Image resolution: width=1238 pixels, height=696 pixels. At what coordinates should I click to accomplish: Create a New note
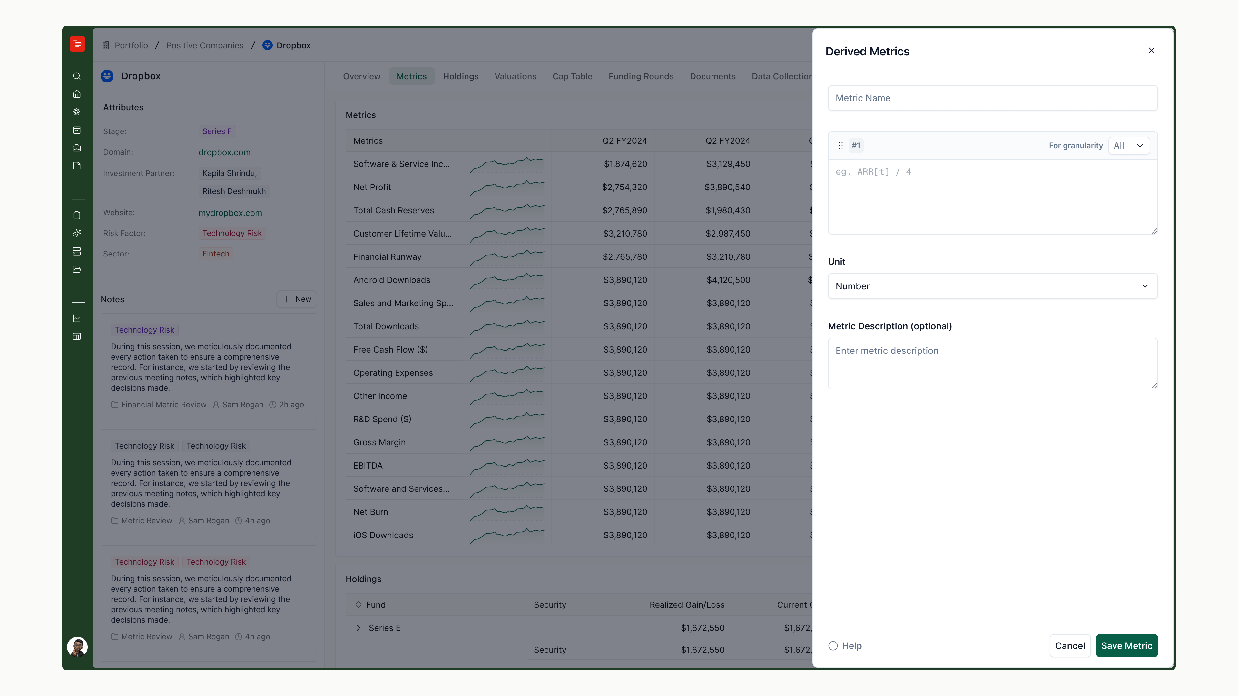[297, 299]
